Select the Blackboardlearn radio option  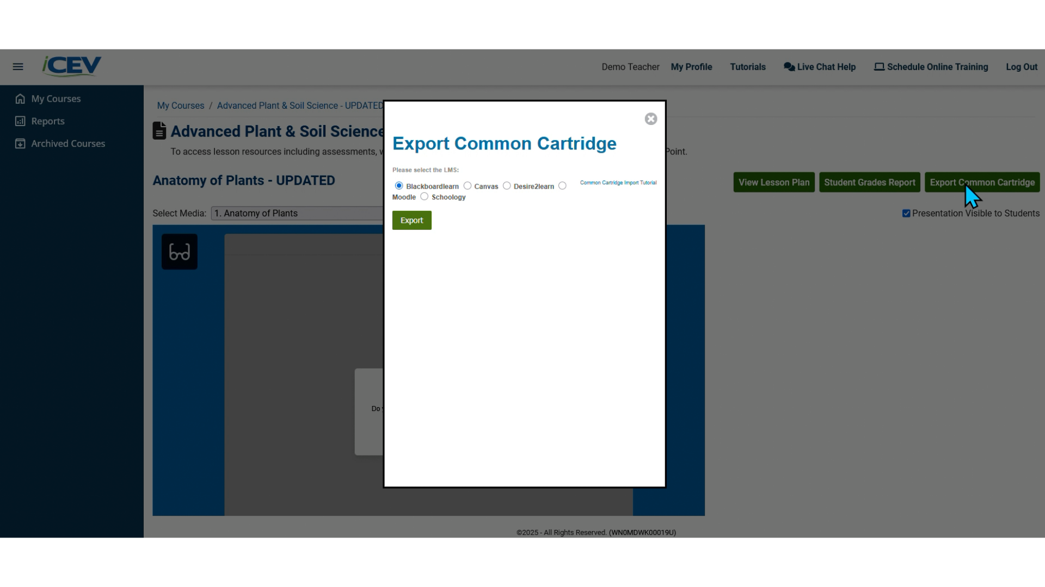coord(399,186)
